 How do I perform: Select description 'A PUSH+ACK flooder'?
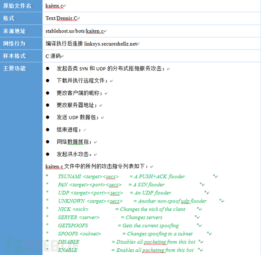pyautogui.click(x=160, y=176)
